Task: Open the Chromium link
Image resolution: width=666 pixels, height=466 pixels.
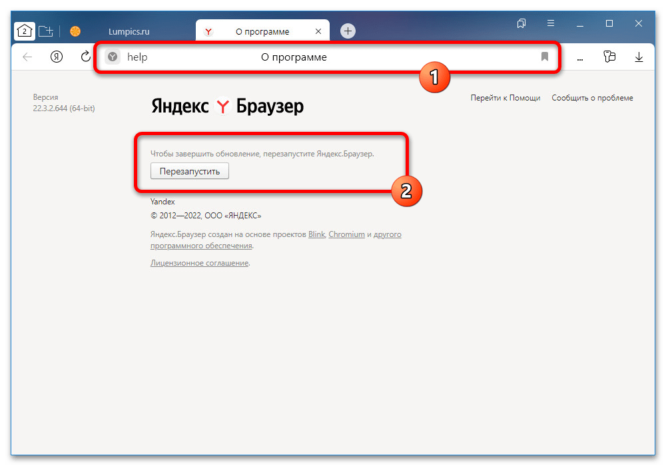Action: (x=346, y=234)
